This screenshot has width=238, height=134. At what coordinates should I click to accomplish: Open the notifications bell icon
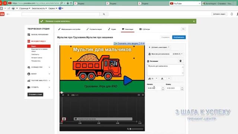point(232,14)
